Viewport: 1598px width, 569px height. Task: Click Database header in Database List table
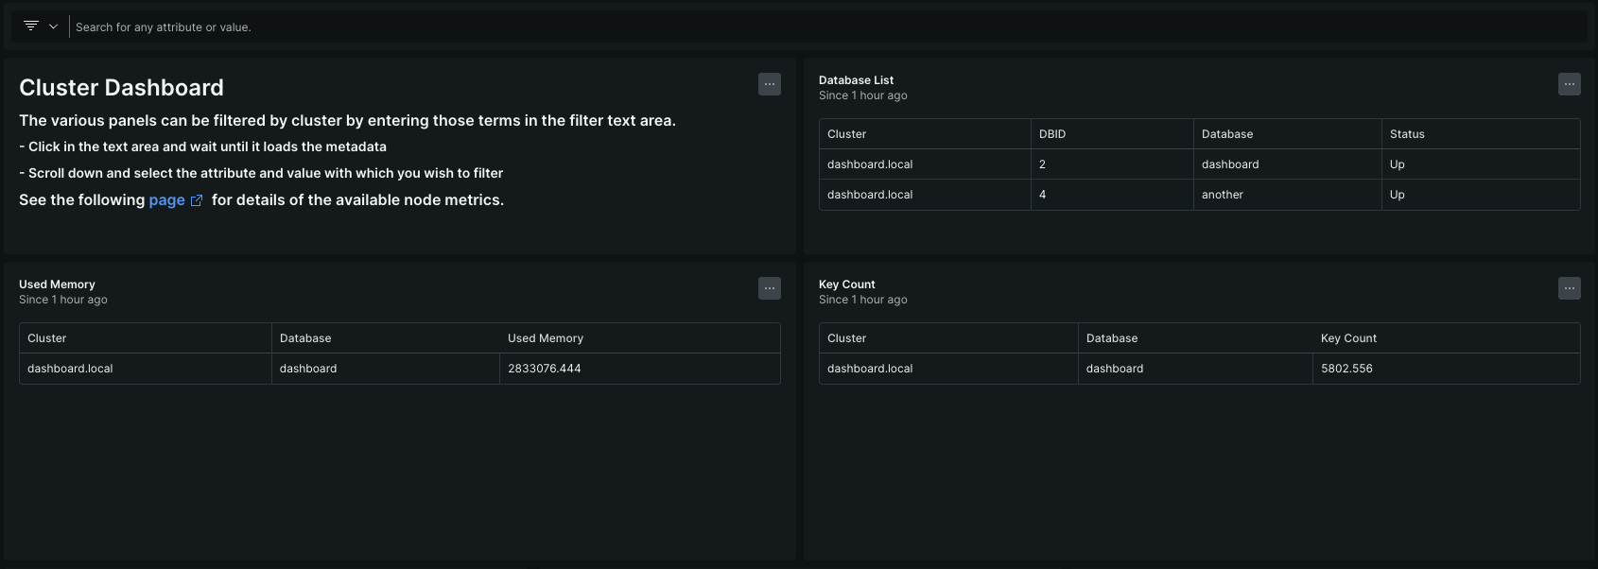(1227, 134)
